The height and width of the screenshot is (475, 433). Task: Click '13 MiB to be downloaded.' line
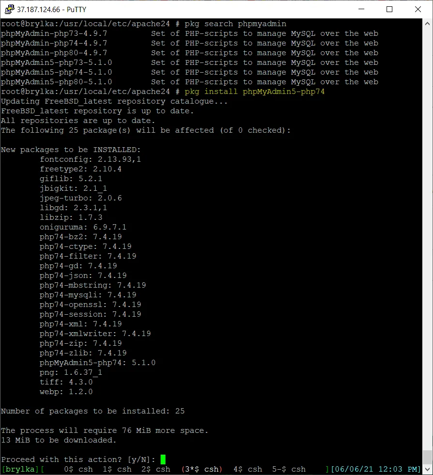(59, 440)
